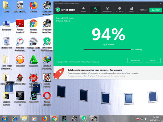
Task: Open Internet Explorer from taskbar
Action: (x=15, y=119)
